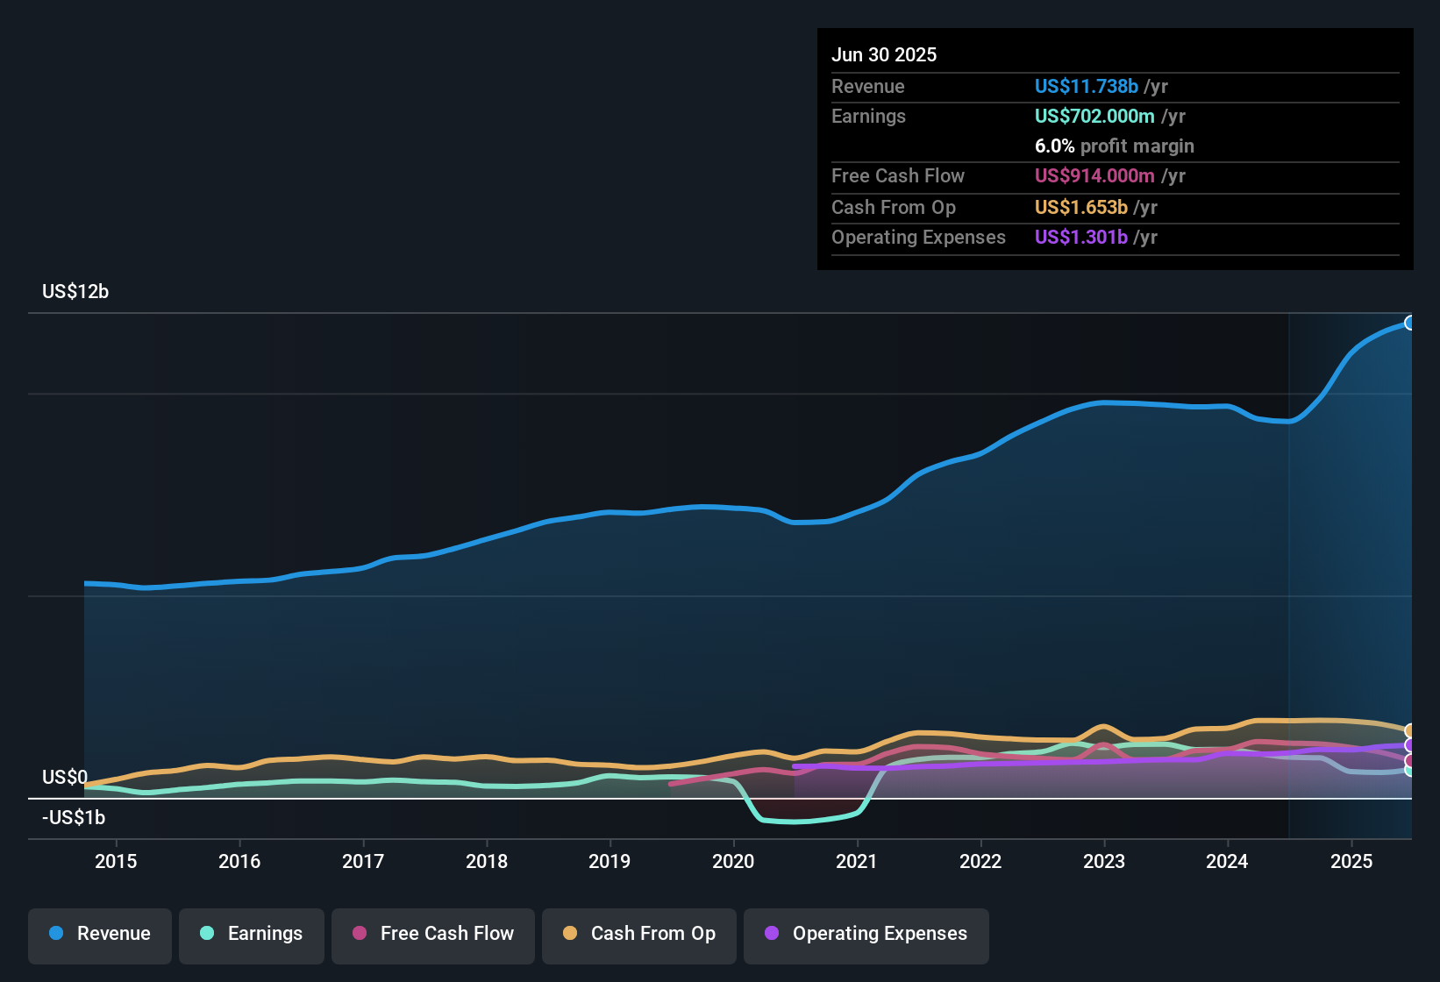Screen dimensions: 1440x982
Task: Click the 2023 x-axis year label
Action: (1104, 861)
